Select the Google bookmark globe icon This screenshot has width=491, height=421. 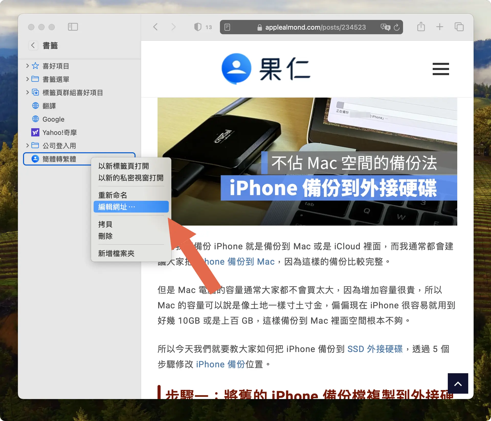pos(36,119)
